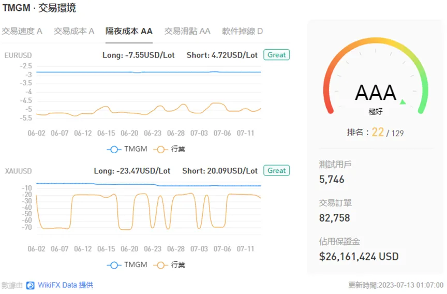Click the XAUUSD Long -23.47USD/Lot value
The height and width of the screenshot is (294, 447).
(132, 171)
